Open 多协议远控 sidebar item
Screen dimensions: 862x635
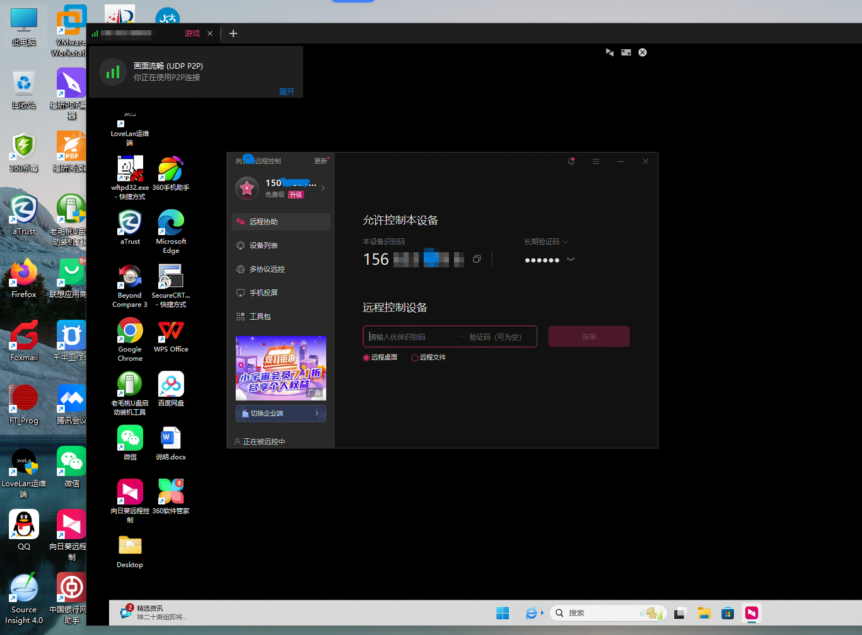pos(267,269)
